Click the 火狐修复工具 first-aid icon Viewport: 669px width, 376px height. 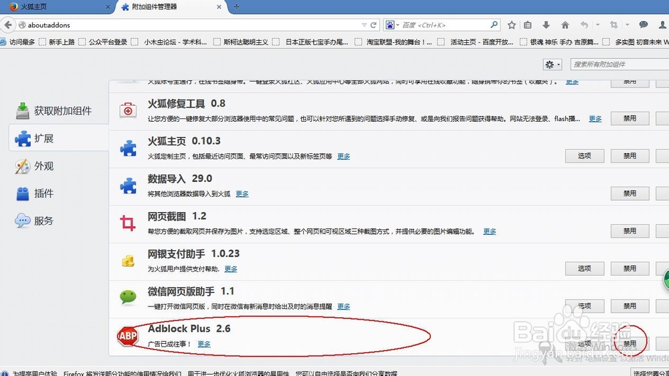click(x=128, y=110)
